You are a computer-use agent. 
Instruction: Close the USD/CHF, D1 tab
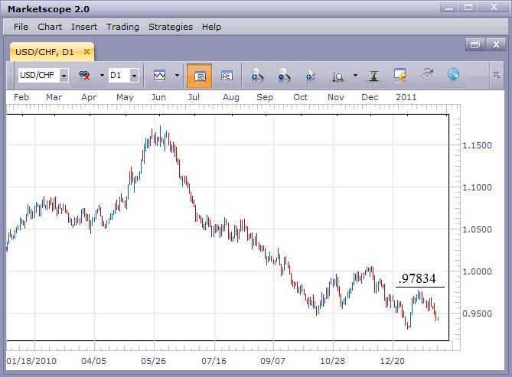tap(86, 51)
